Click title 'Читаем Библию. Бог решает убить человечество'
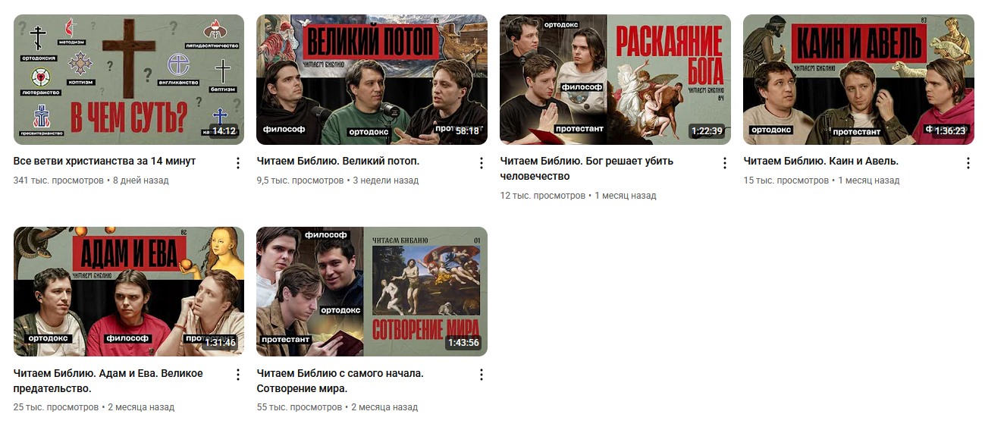Screen dimensions: 1007x430 coord(587,168)
